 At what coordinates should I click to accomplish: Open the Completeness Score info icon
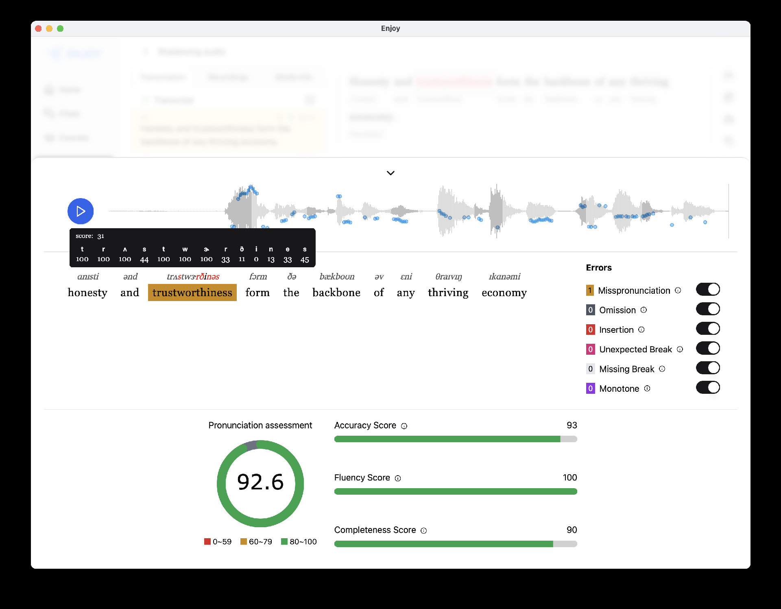(423, 530)
